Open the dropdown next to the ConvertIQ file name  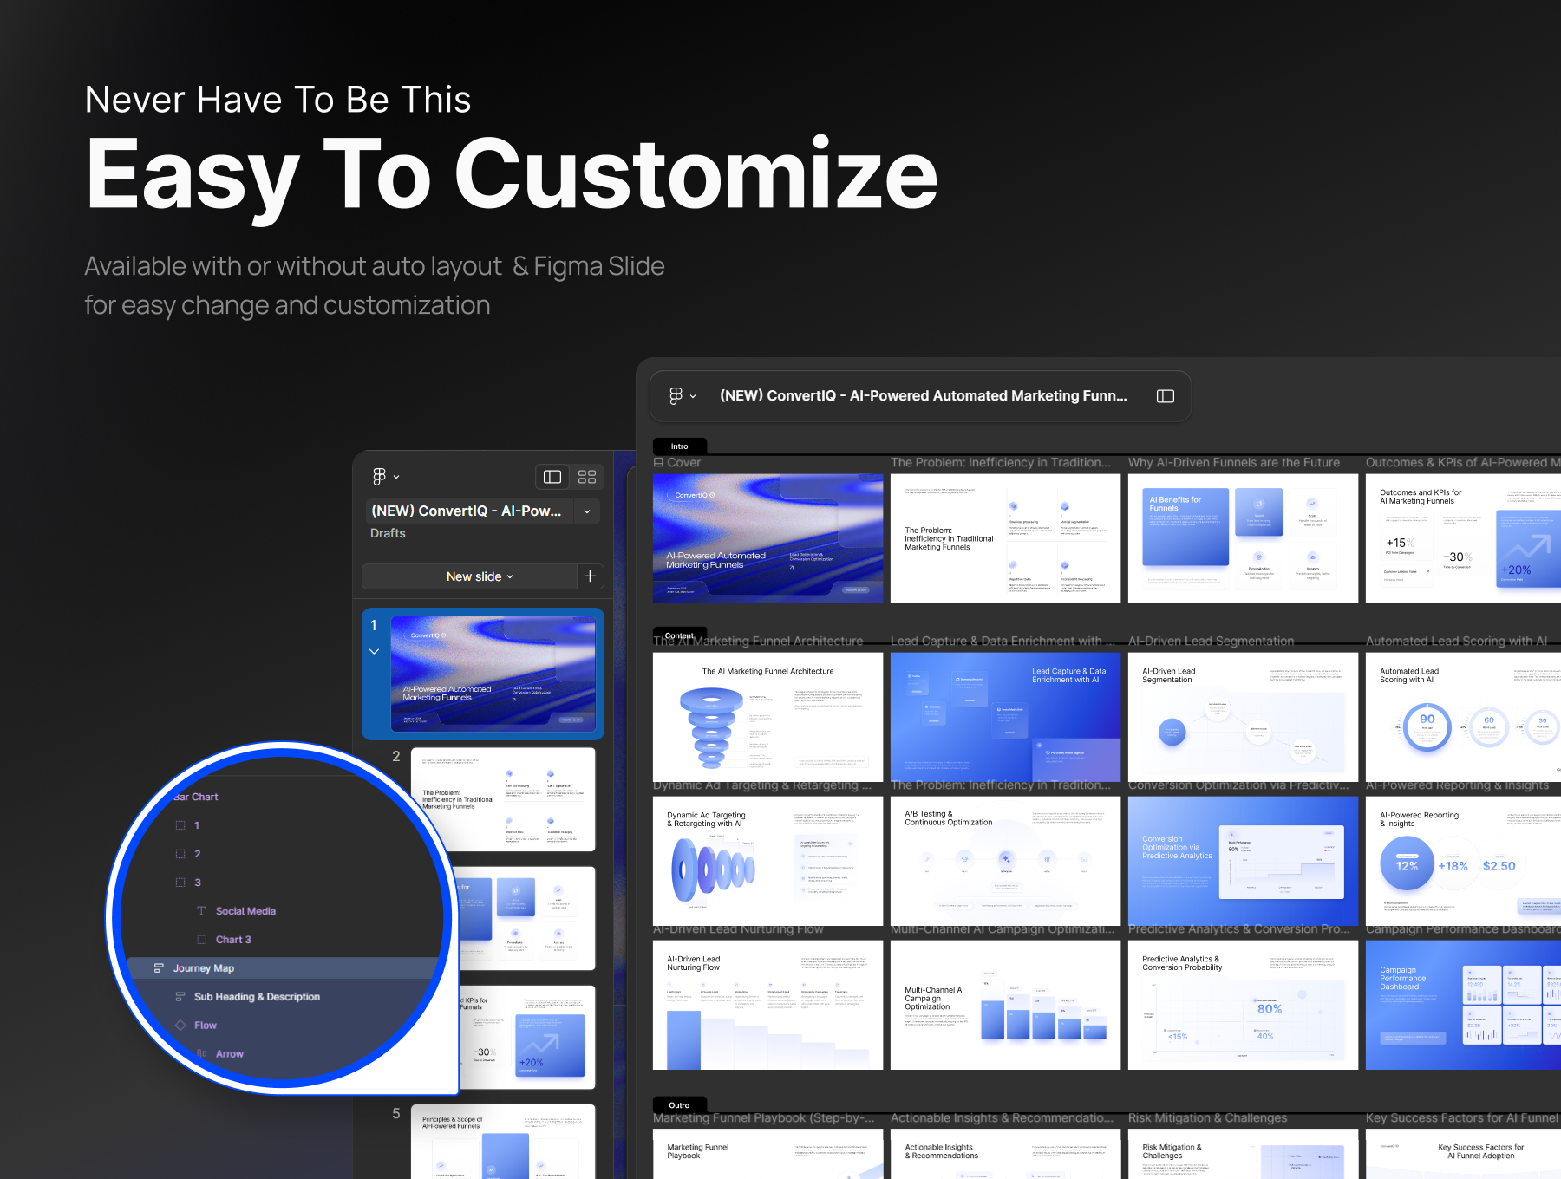point(587,511)
